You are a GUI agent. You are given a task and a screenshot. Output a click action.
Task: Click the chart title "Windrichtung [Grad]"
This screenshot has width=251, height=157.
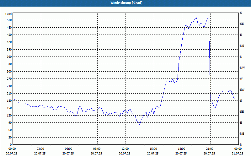pyautogui.click(x=126, y=3)
